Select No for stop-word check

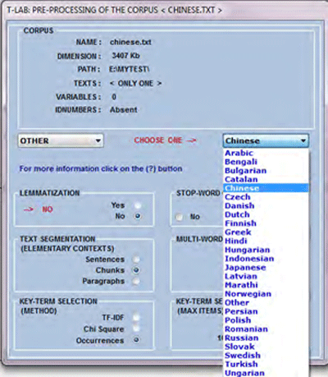coord(180,217)
